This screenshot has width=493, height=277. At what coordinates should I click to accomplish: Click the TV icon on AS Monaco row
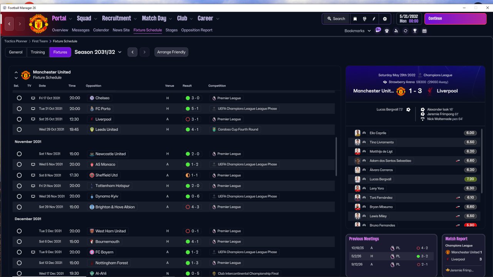click(33, 164)
